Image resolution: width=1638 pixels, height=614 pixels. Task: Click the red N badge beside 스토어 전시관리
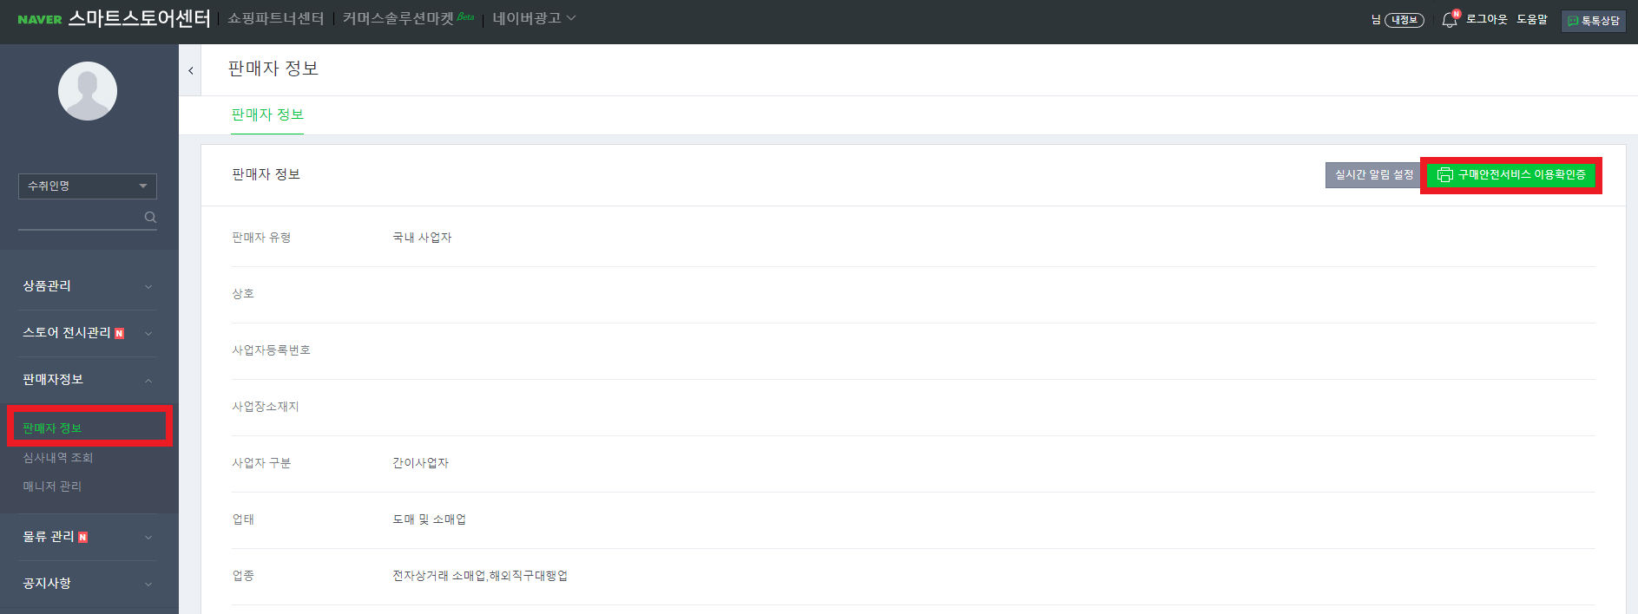coord(120,334)
